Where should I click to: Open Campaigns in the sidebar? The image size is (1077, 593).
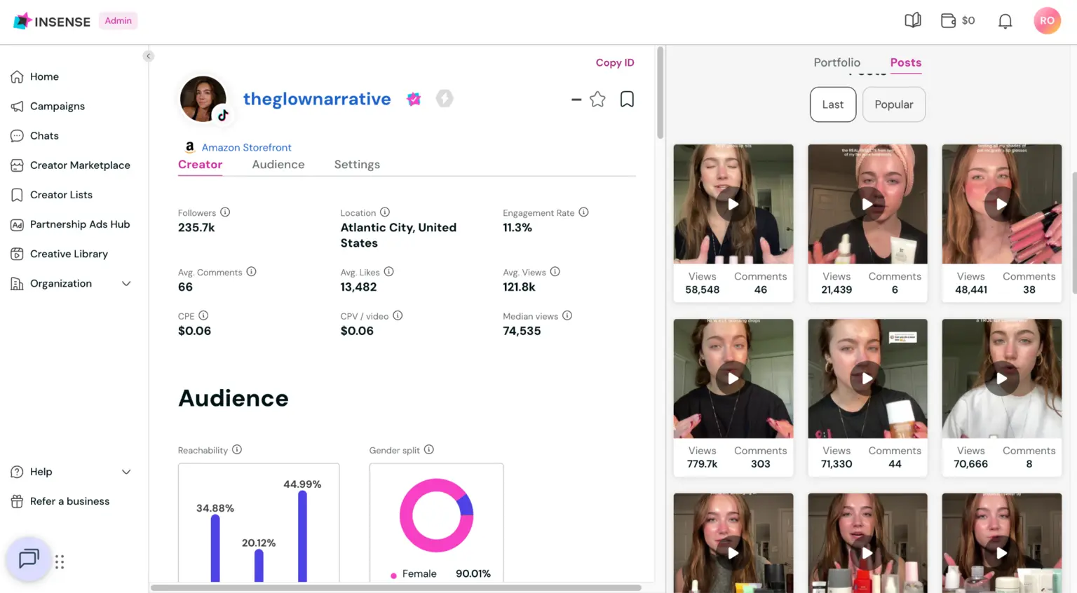[57, 106]
